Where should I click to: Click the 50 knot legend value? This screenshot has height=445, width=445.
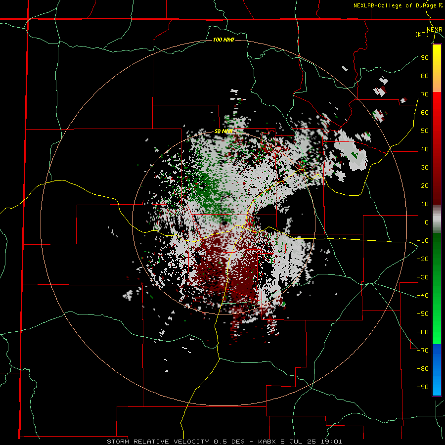pos(425,131)
